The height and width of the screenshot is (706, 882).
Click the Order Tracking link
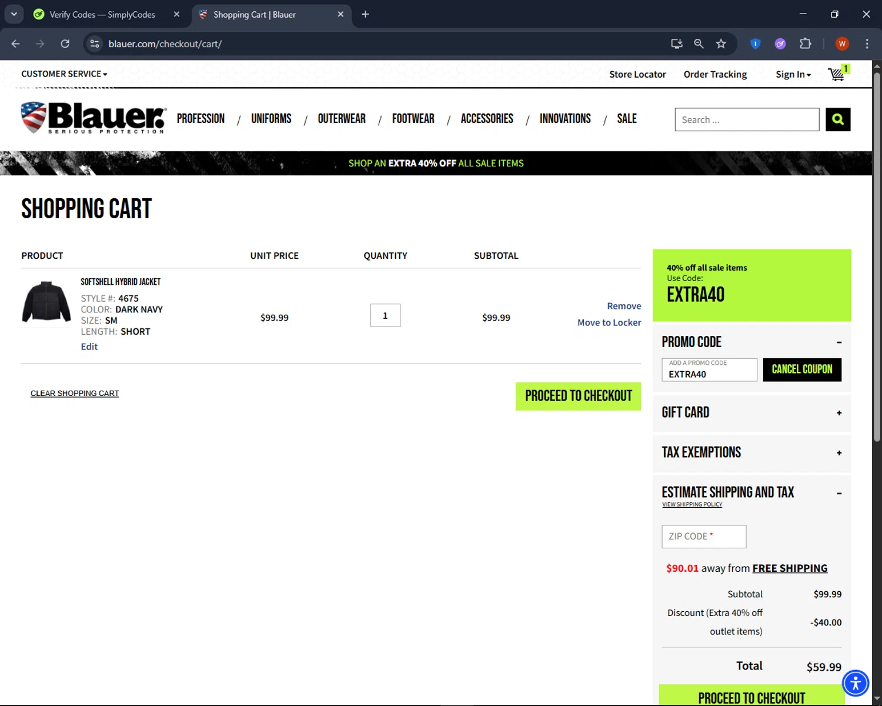click(715, 74)
